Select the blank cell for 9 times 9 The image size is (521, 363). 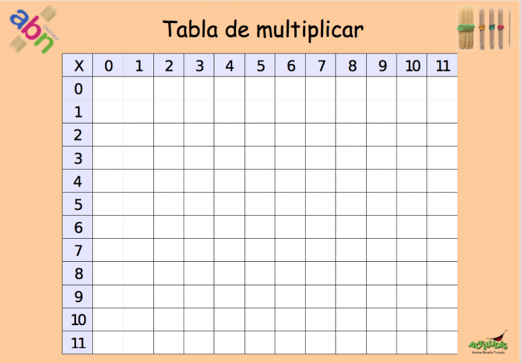[382, 296]
